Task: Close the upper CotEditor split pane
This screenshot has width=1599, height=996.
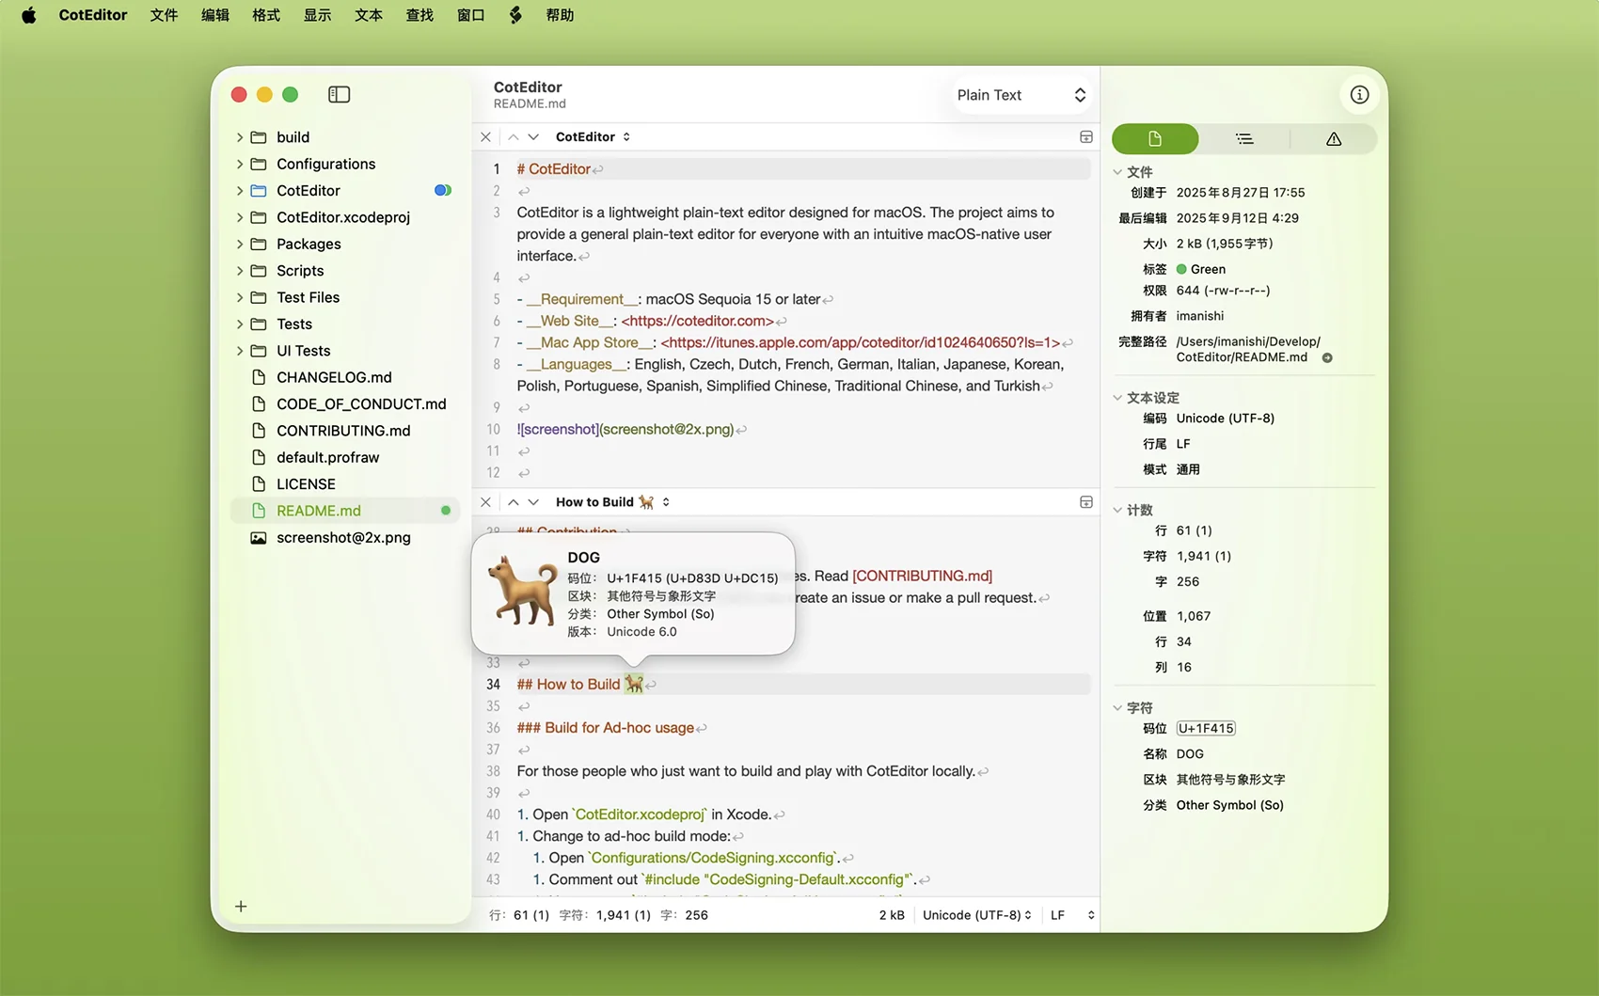Action: tap(485, 137)
